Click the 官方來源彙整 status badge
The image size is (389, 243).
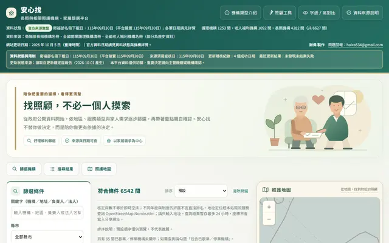click(x=38, y=28)
